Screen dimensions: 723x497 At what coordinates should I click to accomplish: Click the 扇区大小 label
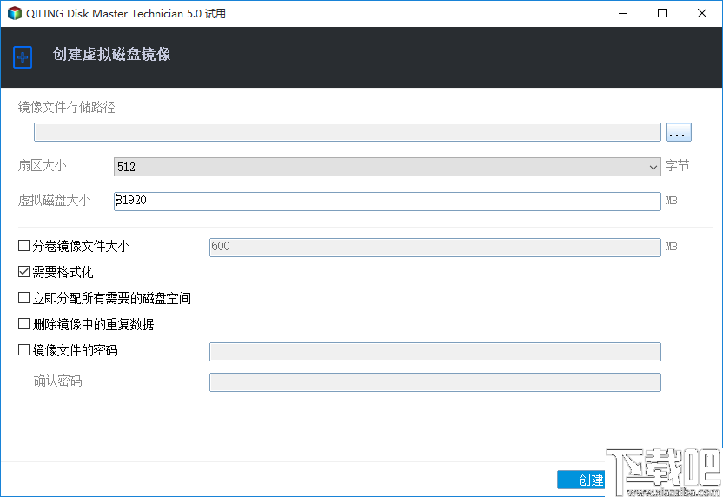click(x=42, y=165)
